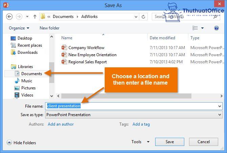Click the Cancel button
This screenshot has height=153, width=227.
point(204,142)
